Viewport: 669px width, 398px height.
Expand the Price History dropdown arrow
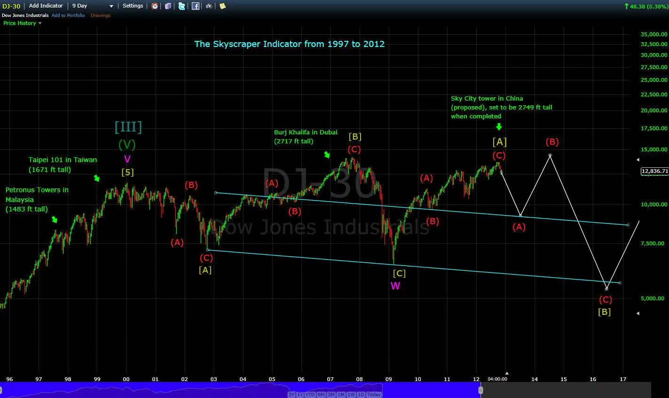click(x=39, y=23)
